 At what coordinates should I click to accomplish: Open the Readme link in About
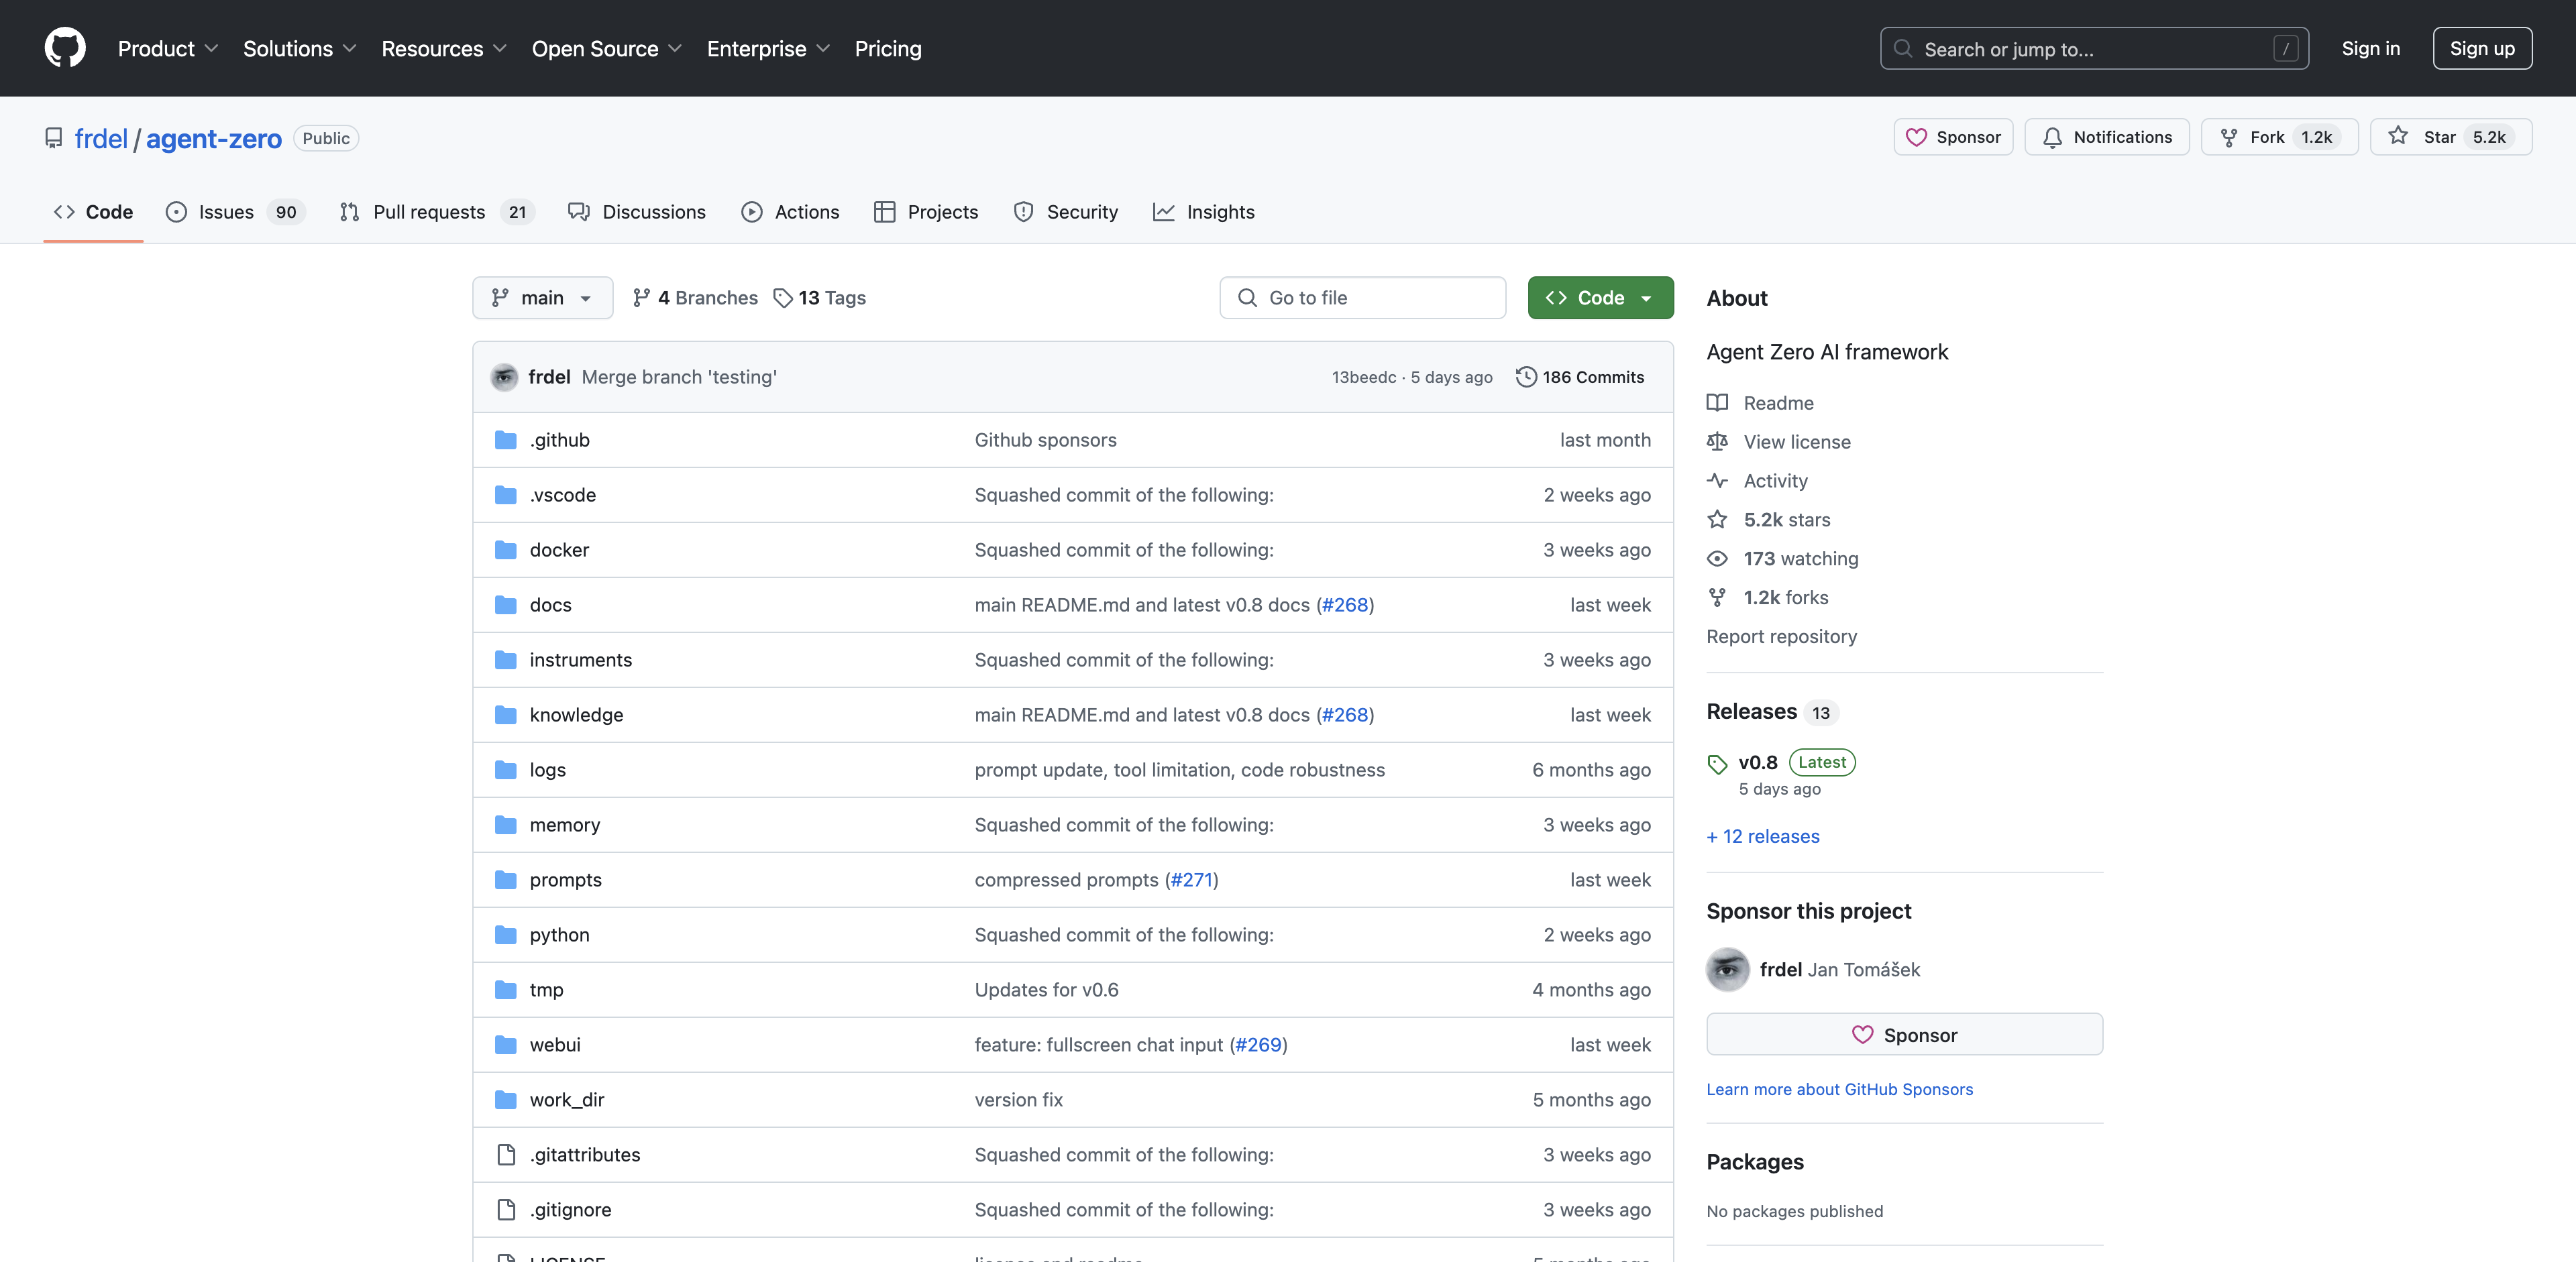1761,403
